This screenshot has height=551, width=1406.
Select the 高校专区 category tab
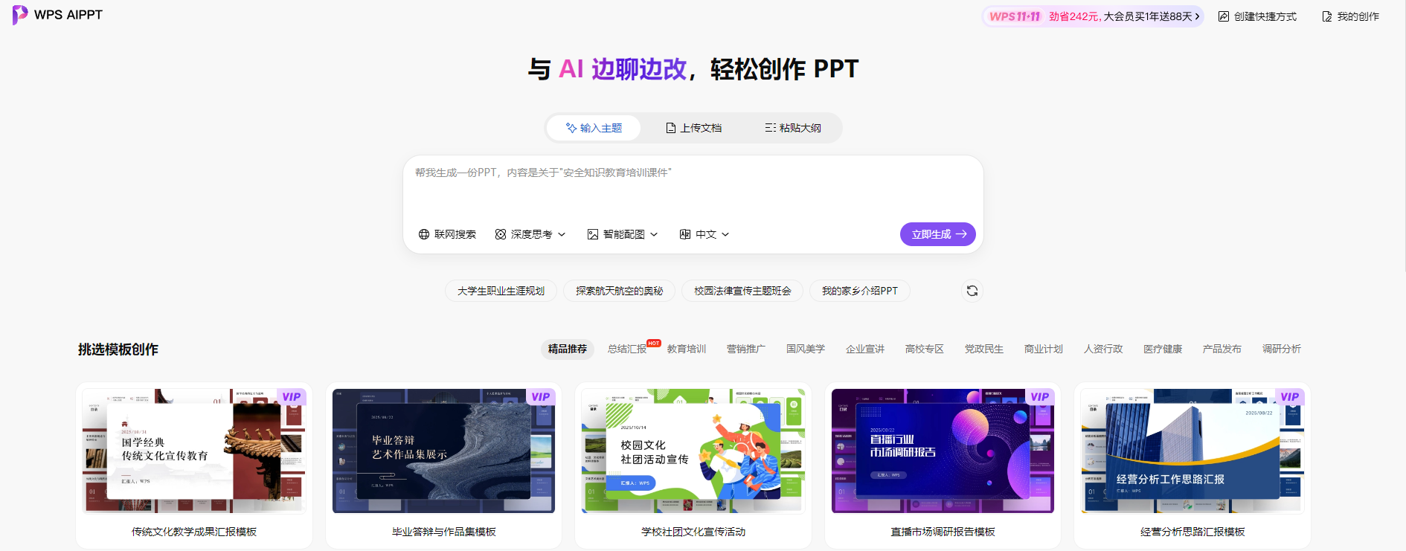click(925, 349)
